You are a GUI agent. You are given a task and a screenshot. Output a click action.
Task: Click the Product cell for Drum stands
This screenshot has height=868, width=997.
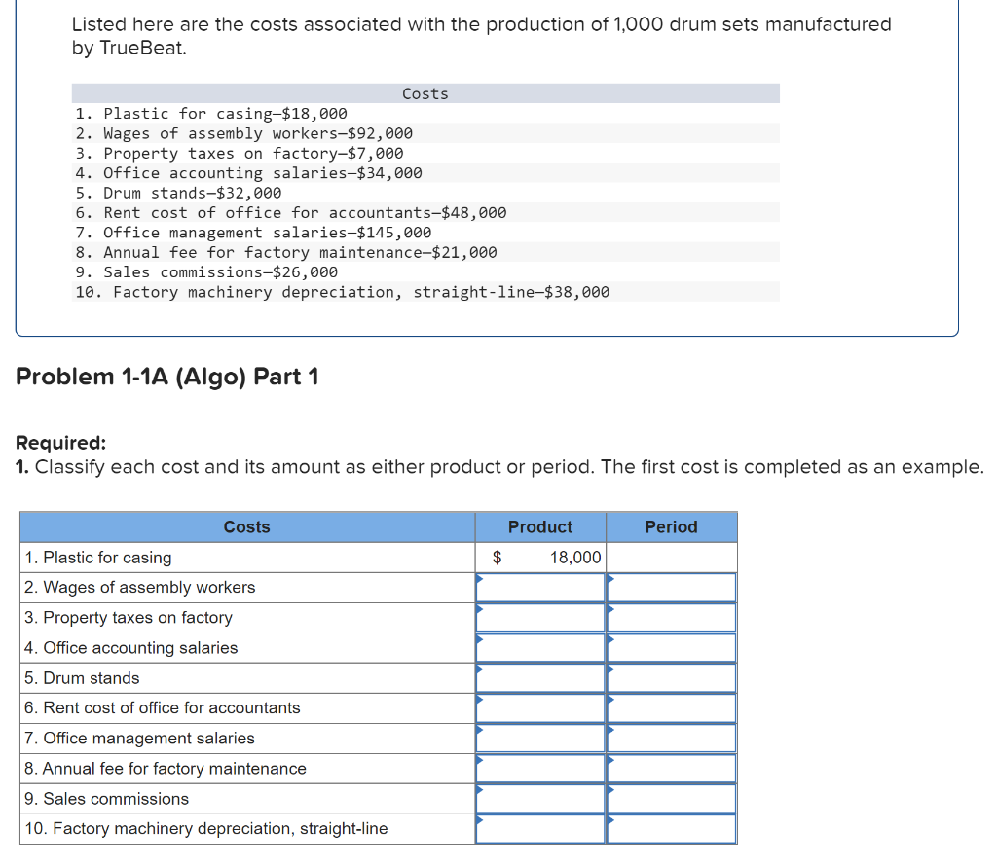tap(539, 677)
